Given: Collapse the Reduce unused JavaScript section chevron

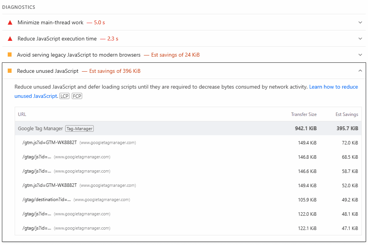Looking at the screenshot, I should pos(360,71).
